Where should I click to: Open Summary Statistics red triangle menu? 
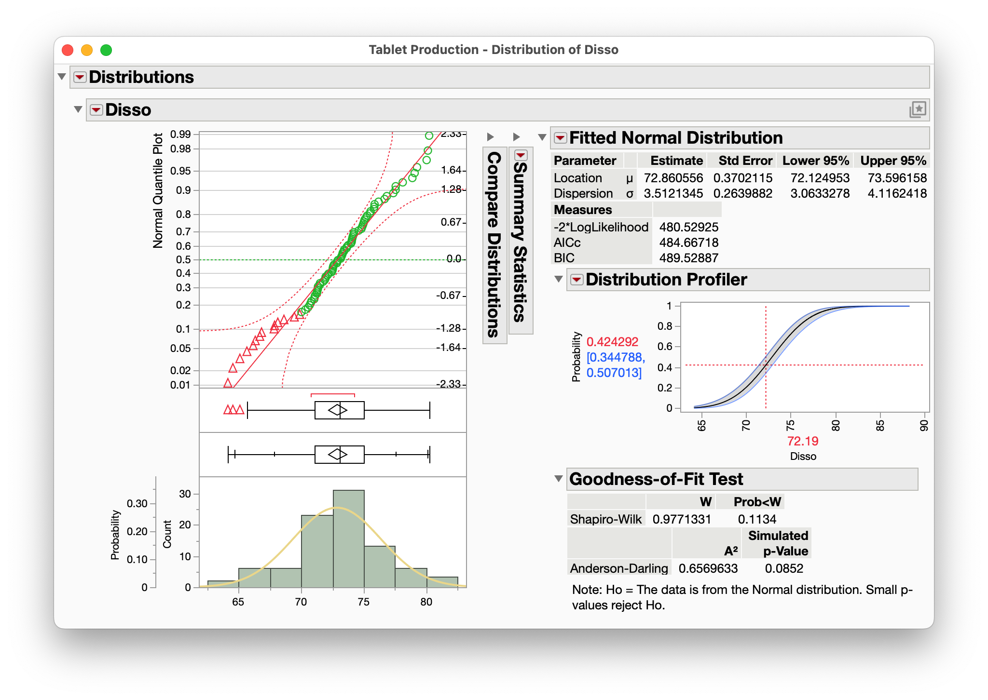point(521,155)
